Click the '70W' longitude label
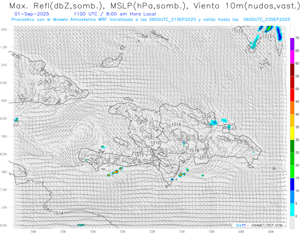Viewport: 304px width, 235px height. pyautogui.click(x=212, y=231)
